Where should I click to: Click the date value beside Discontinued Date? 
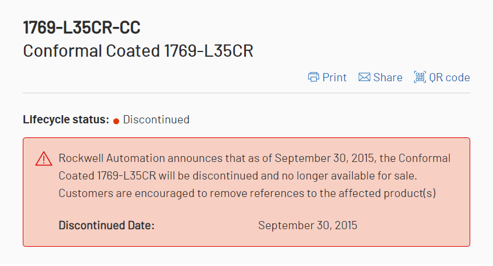click(x=307, y=225)
